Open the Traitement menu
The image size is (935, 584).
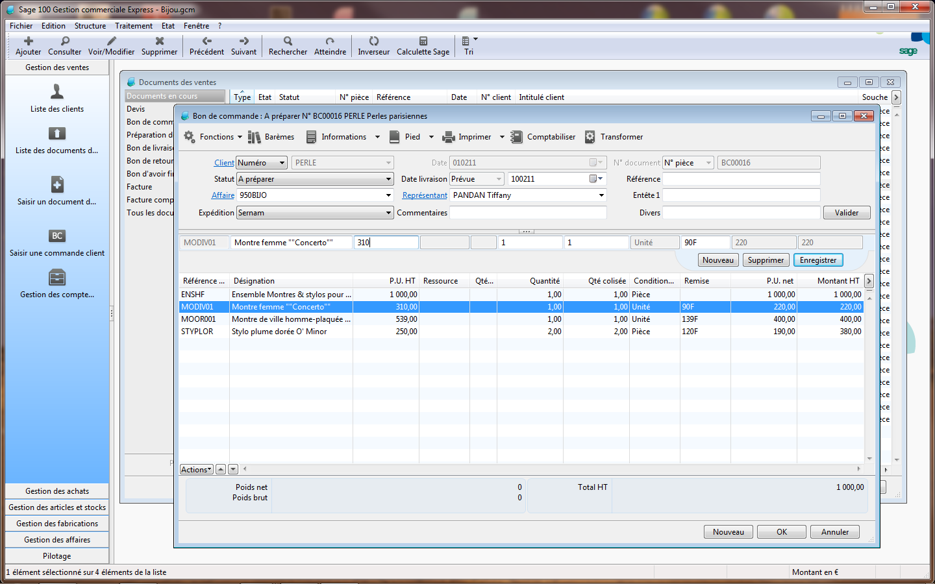click(x=134, y=26)
